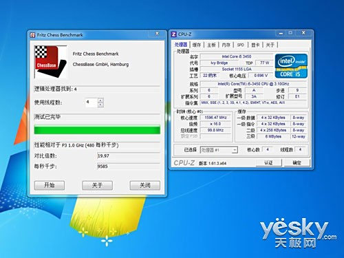
Task: Click the 确定 button
Action: coord(297,162)
